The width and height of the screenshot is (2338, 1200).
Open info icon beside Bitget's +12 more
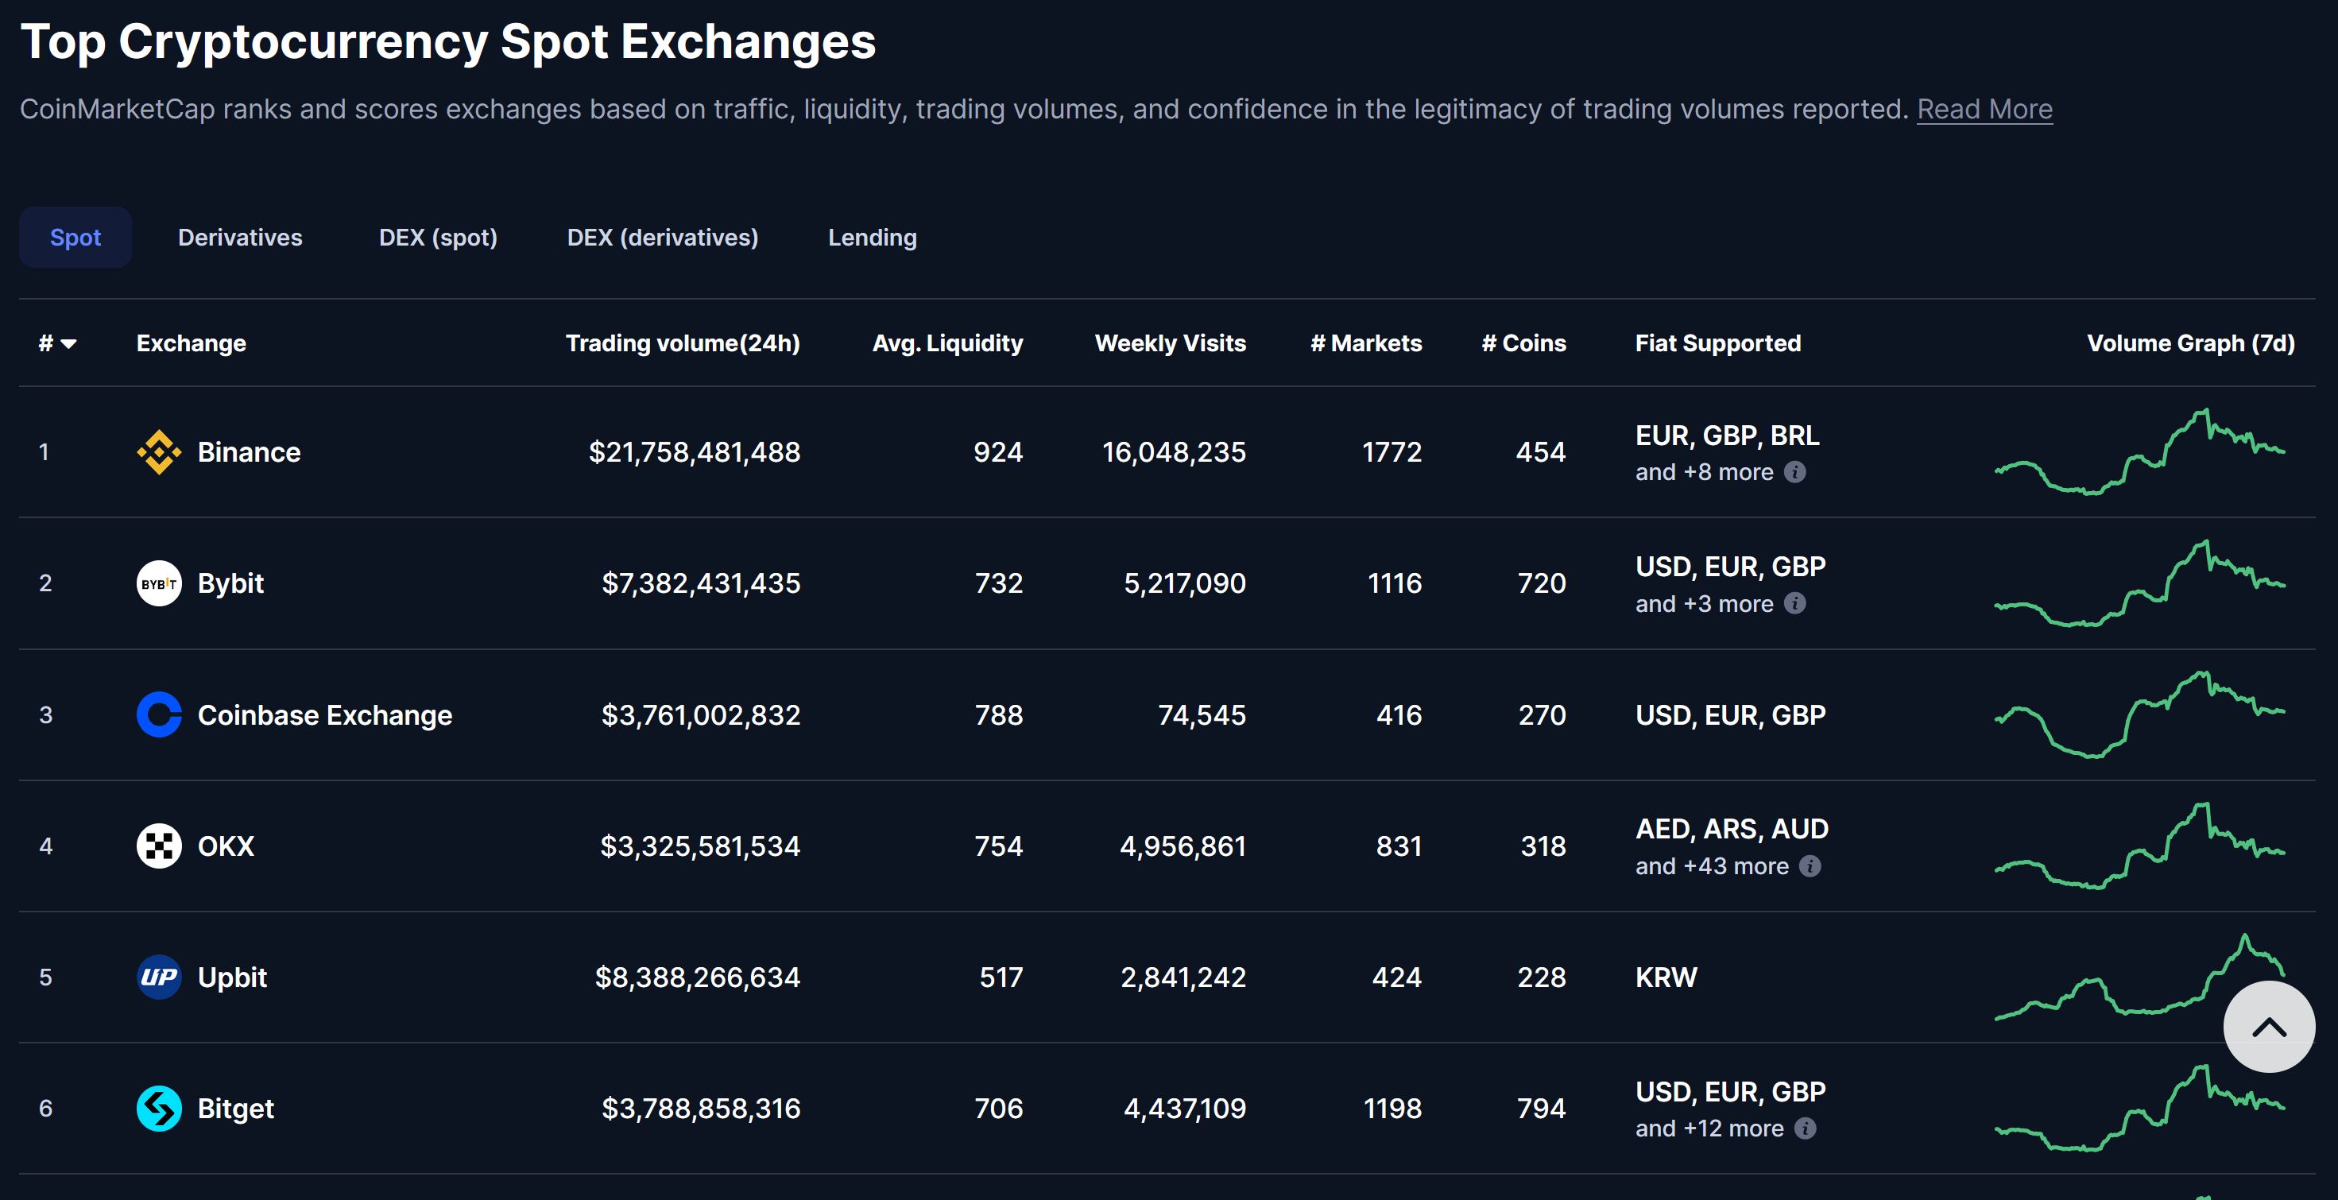pyautogui.click(x=1806, y=1128)
